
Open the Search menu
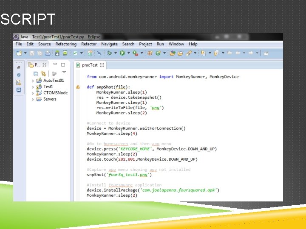[x=128, y=44]
